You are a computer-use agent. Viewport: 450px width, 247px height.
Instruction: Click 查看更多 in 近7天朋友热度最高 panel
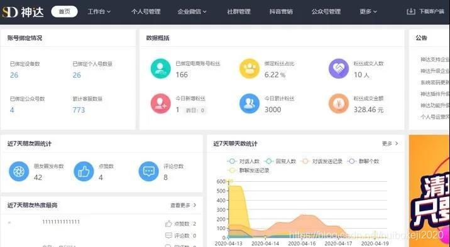184,205
